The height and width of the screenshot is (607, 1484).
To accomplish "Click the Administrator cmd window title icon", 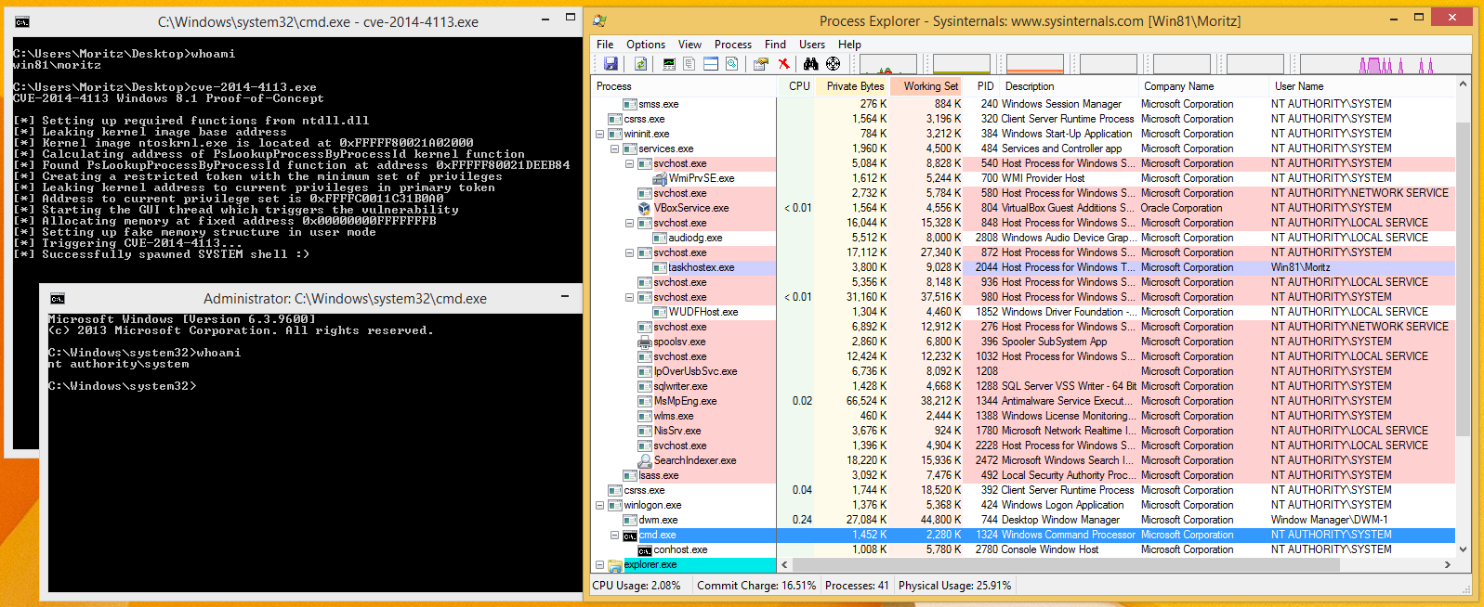I will [58, 299].
